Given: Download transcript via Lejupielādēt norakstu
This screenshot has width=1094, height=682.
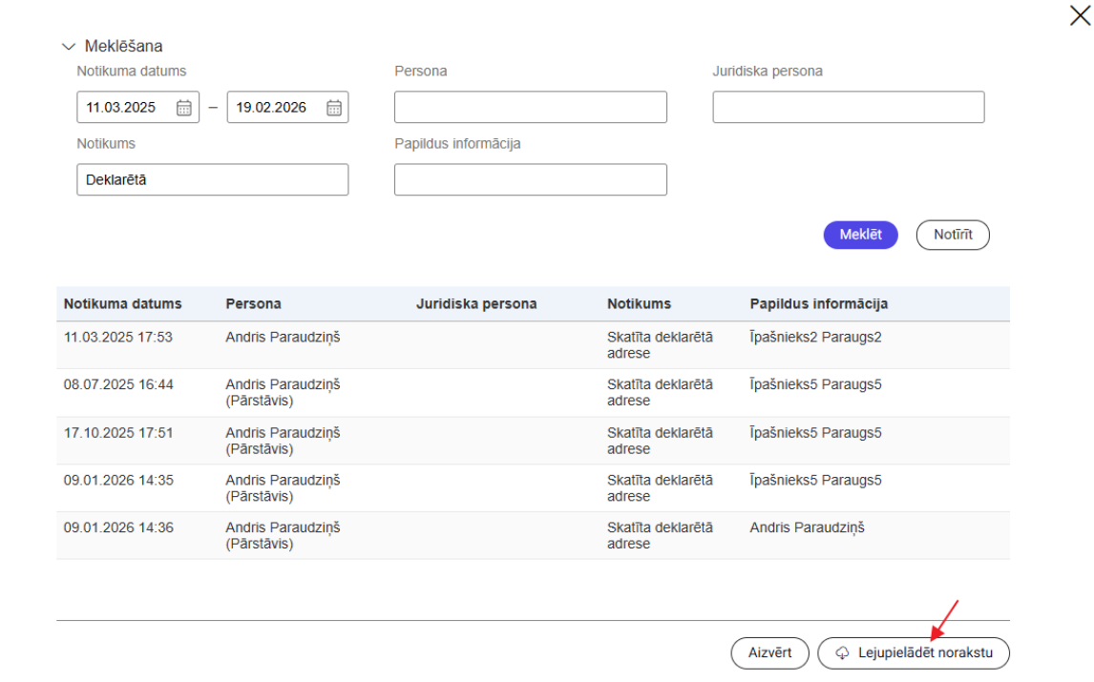Looking at the screenshot, I should [913, 653].
